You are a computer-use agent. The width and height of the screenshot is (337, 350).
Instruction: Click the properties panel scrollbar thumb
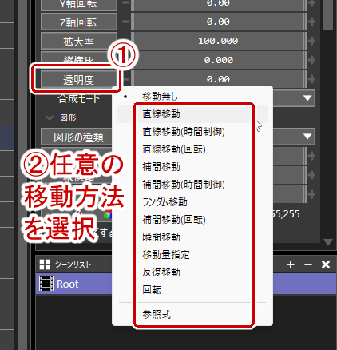coord(328,14)
